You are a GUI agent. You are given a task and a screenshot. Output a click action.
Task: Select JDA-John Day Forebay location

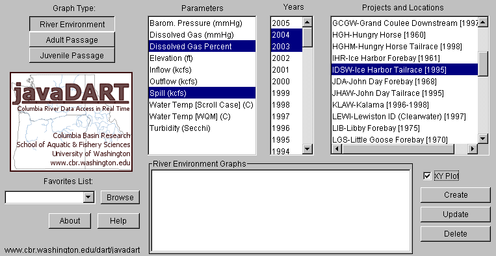[x=404, y=82]
